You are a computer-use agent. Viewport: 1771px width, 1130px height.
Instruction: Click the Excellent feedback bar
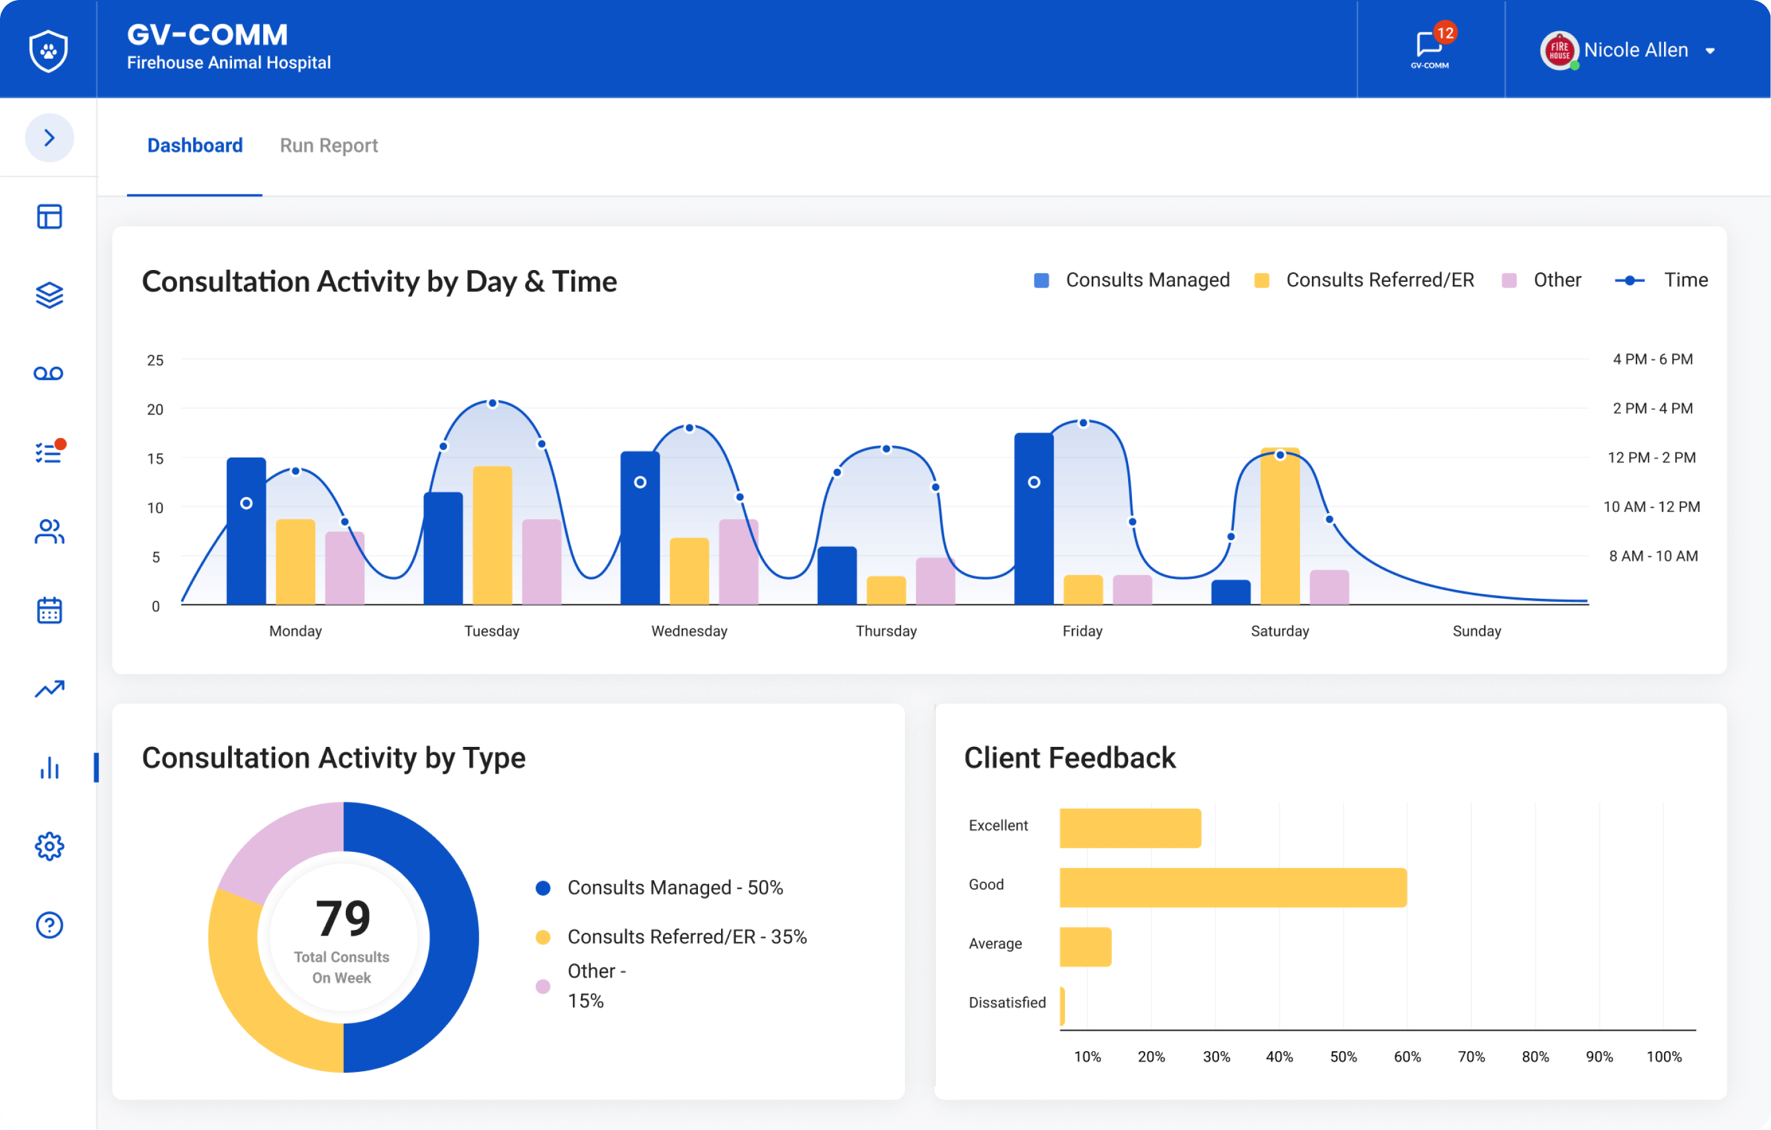coord(1131,829)
